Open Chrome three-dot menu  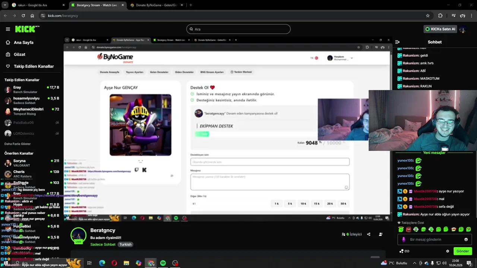coord(471,16)
